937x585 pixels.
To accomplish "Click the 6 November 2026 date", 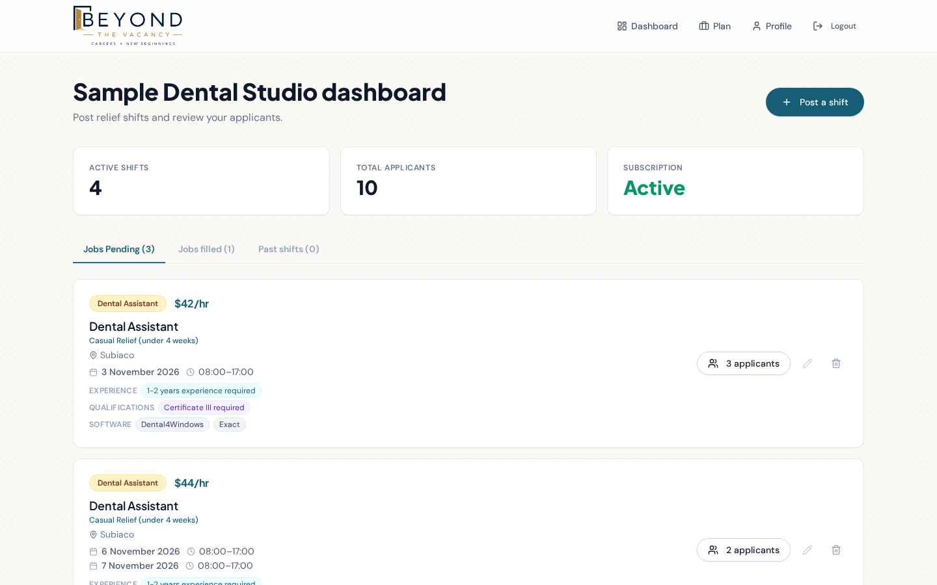I will [x=141, y=551].
